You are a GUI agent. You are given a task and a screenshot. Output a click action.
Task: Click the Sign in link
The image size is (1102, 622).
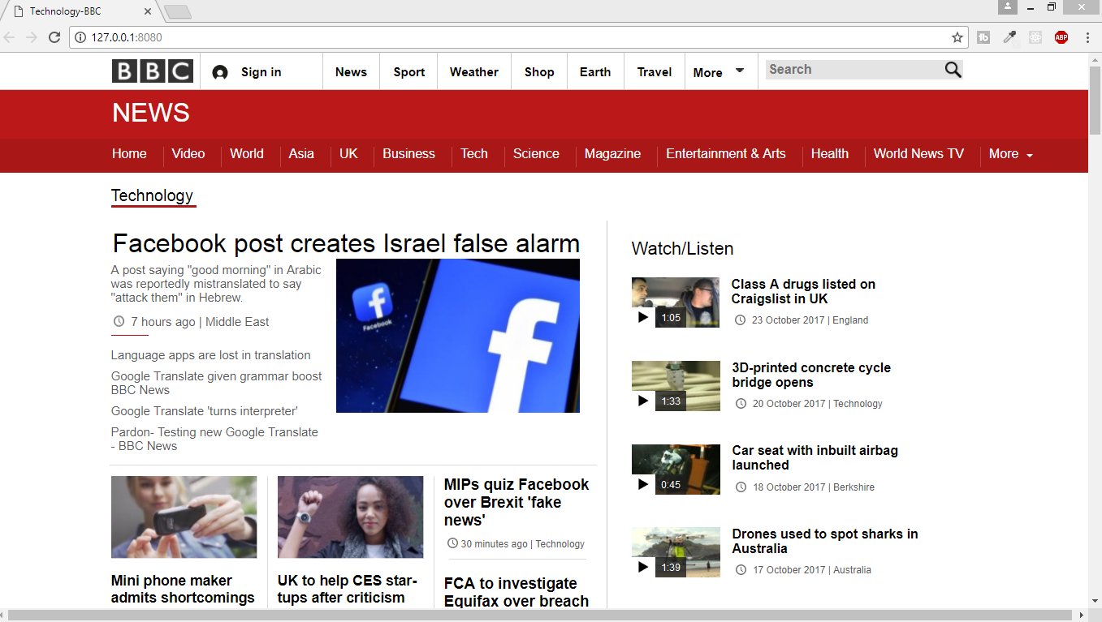261,72
